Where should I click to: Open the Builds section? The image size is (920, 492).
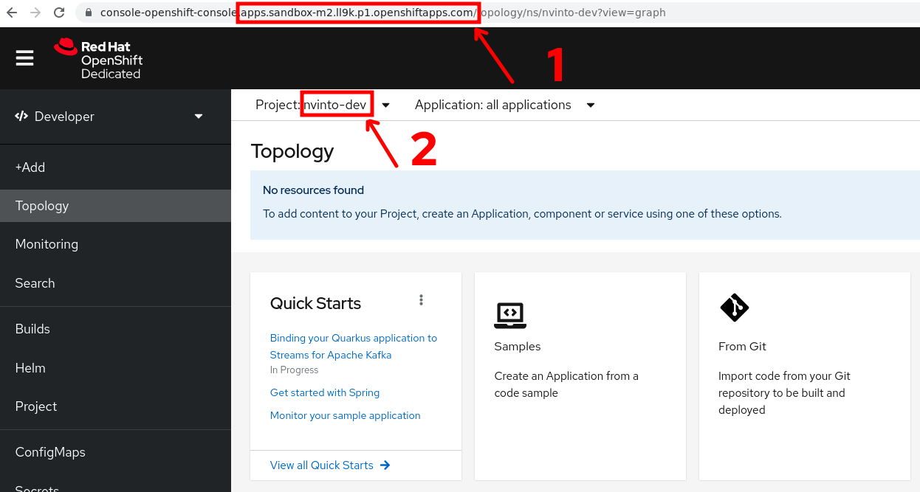(32, 328)
